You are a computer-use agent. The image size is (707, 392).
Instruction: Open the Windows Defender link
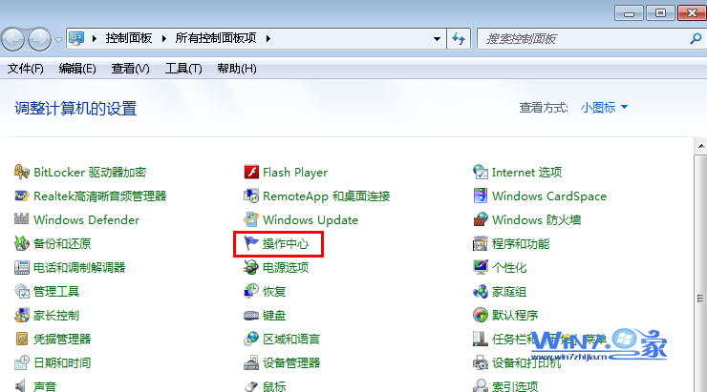[87, 220]
